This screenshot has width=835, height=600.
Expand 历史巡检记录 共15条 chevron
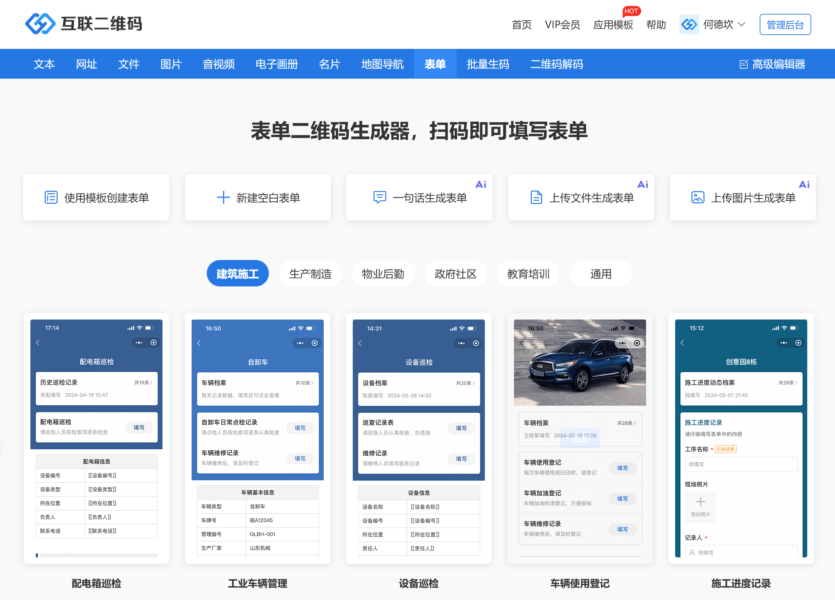point(151,383)
